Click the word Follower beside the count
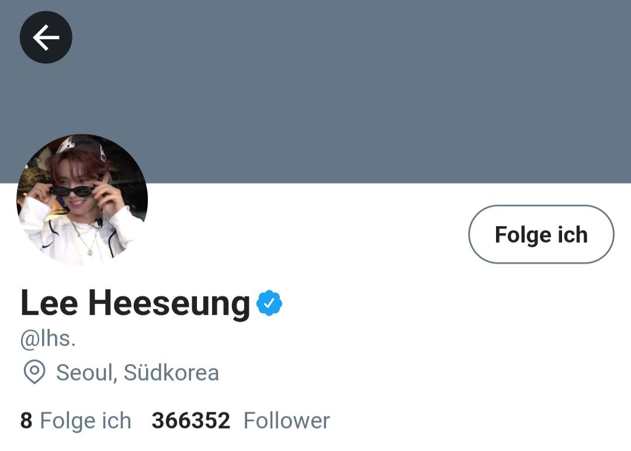The height and width of the screenshot is (451, 631). click(x=286, y=421)
